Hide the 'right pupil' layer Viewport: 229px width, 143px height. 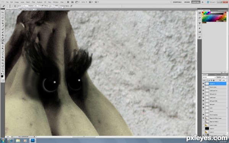(203, 98)
